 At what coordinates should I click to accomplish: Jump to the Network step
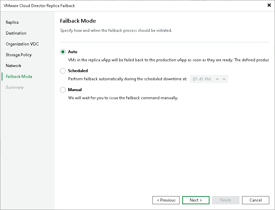coord(13,66)
